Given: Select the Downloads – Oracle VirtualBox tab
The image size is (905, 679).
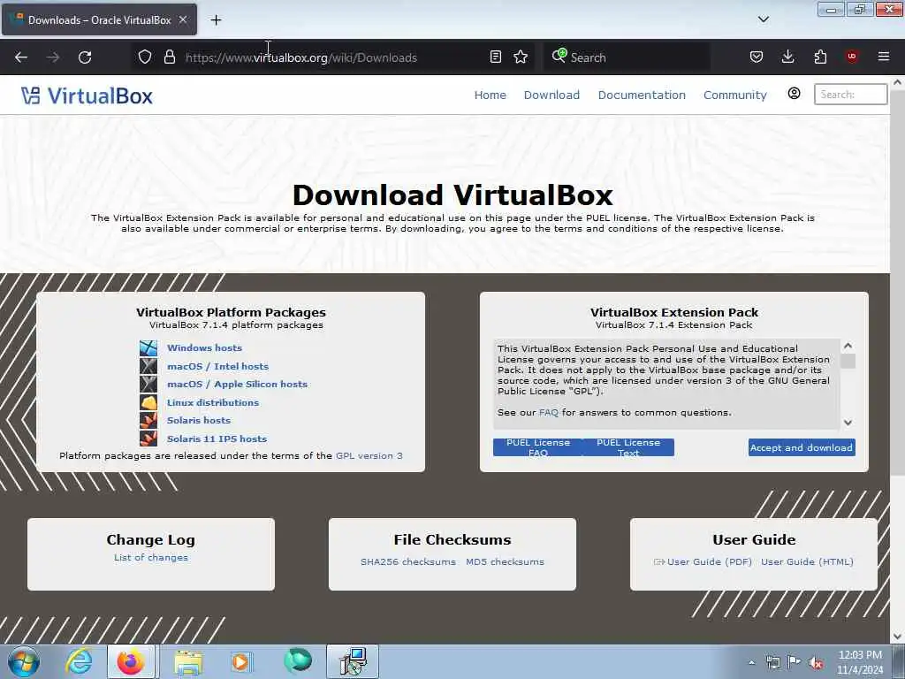Looking at the screenshot, I should pos(99,19).
